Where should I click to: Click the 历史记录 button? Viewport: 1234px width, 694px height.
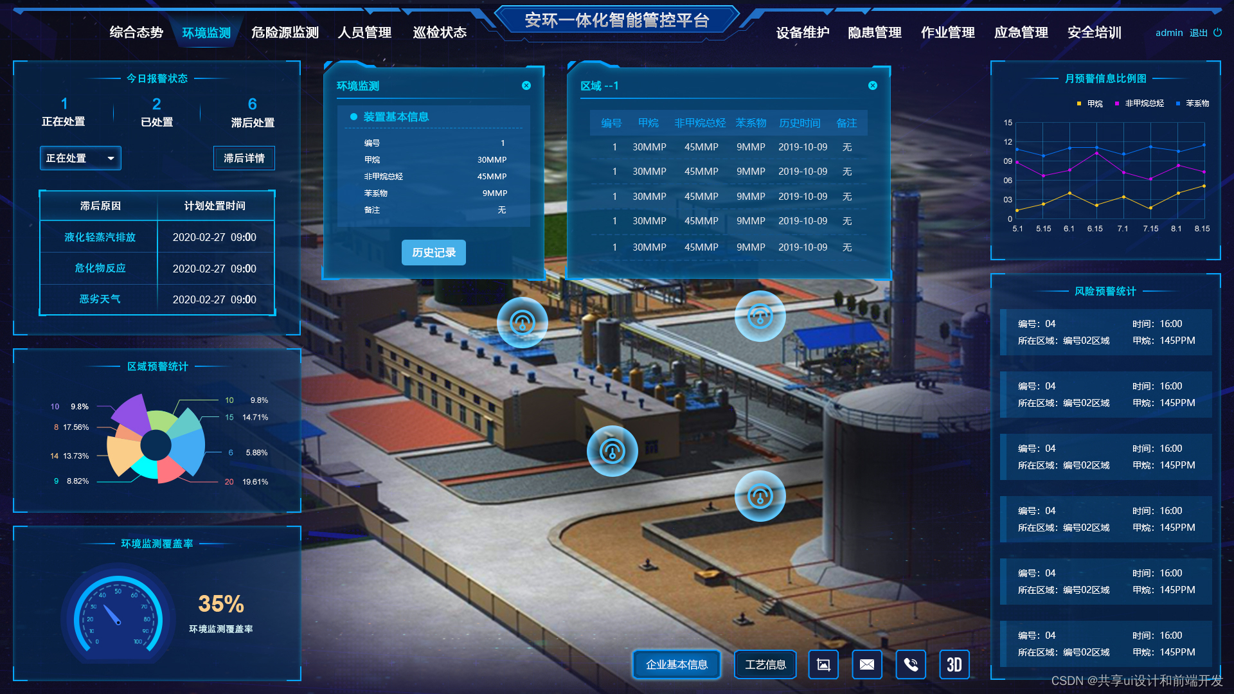434,253
